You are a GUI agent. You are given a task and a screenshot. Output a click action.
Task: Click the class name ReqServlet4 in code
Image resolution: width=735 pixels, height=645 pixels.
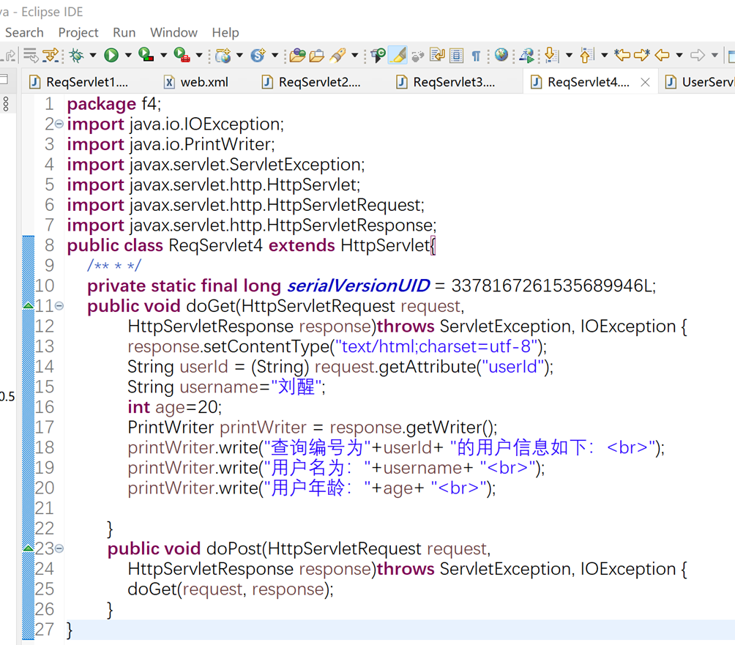point(216,245)
